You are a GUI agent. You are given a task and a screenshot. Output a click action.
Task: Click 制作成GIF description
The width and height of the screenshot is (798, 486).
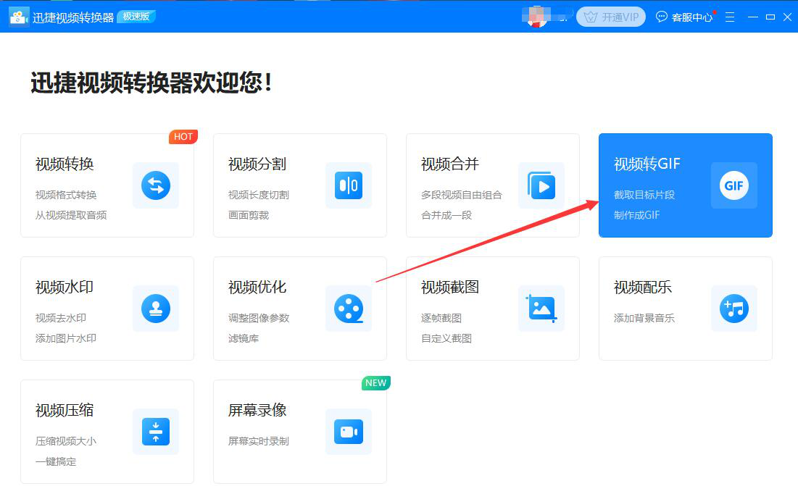click(636, 215)
